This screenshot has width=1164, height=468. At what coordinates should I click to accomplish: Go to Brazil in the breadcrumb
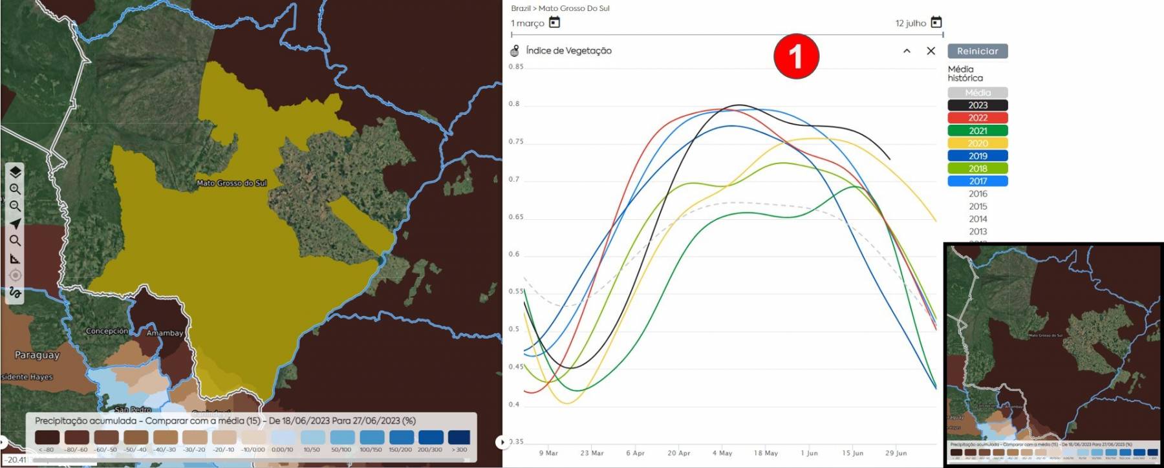521,8
